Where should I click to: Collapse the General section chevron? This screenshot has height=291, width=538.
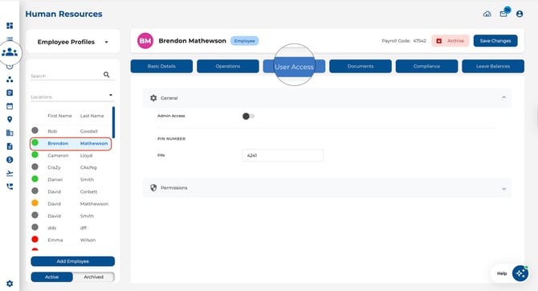click(x=503, y=97)
